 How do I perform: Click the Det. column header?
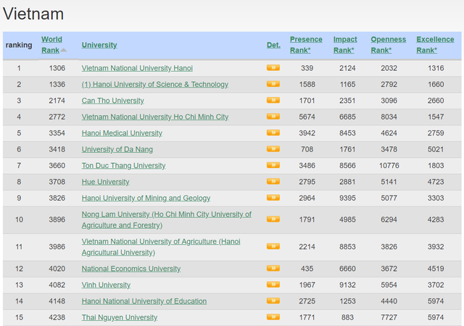coord(273,45)
